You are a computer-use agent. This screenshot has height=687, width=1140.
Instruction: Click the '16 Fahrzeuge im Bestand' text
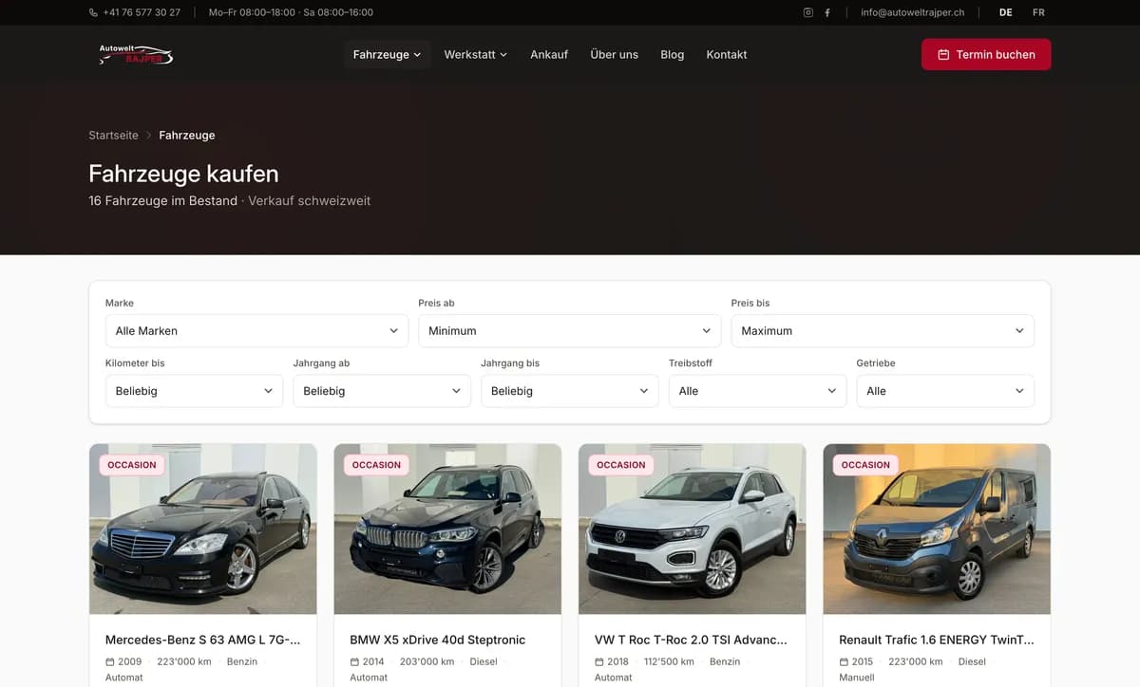point(162,201)
